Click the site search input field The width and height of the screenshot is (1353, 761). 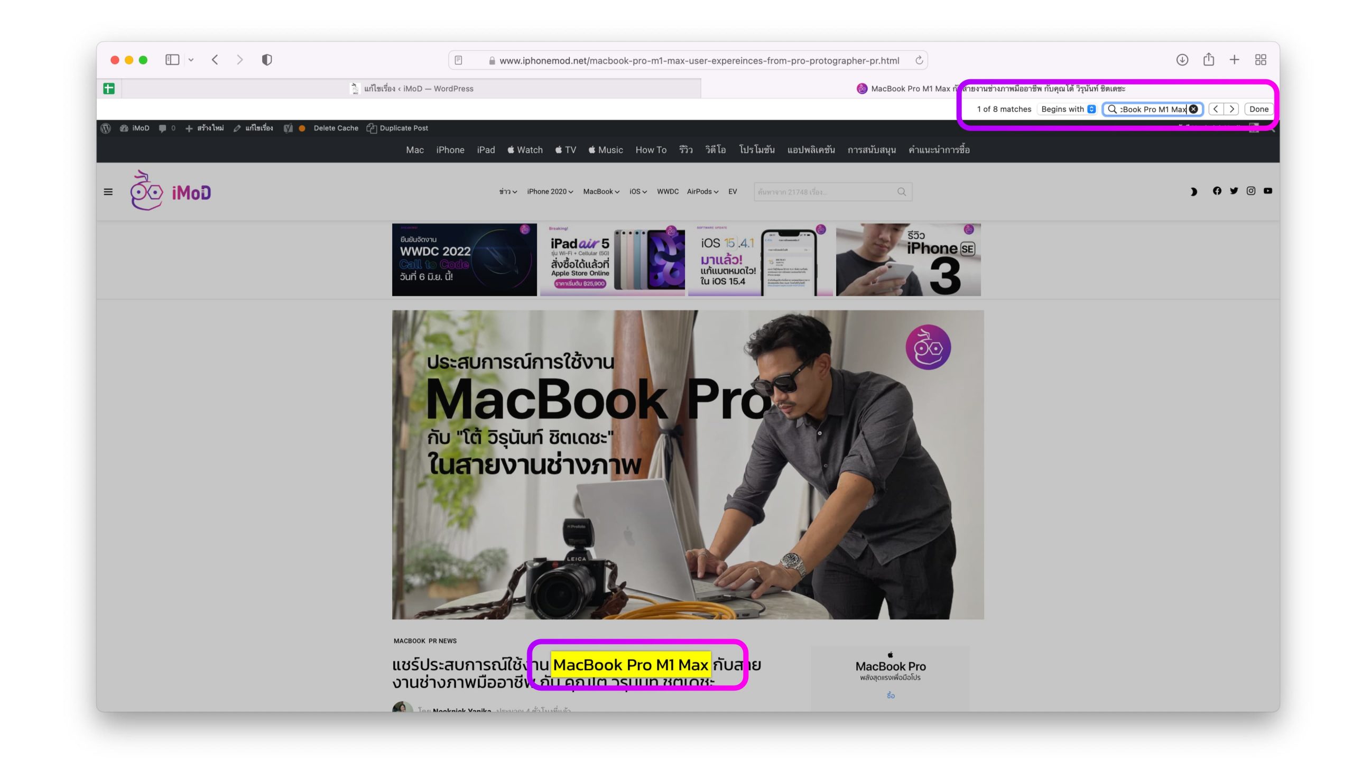click(824, 192)
